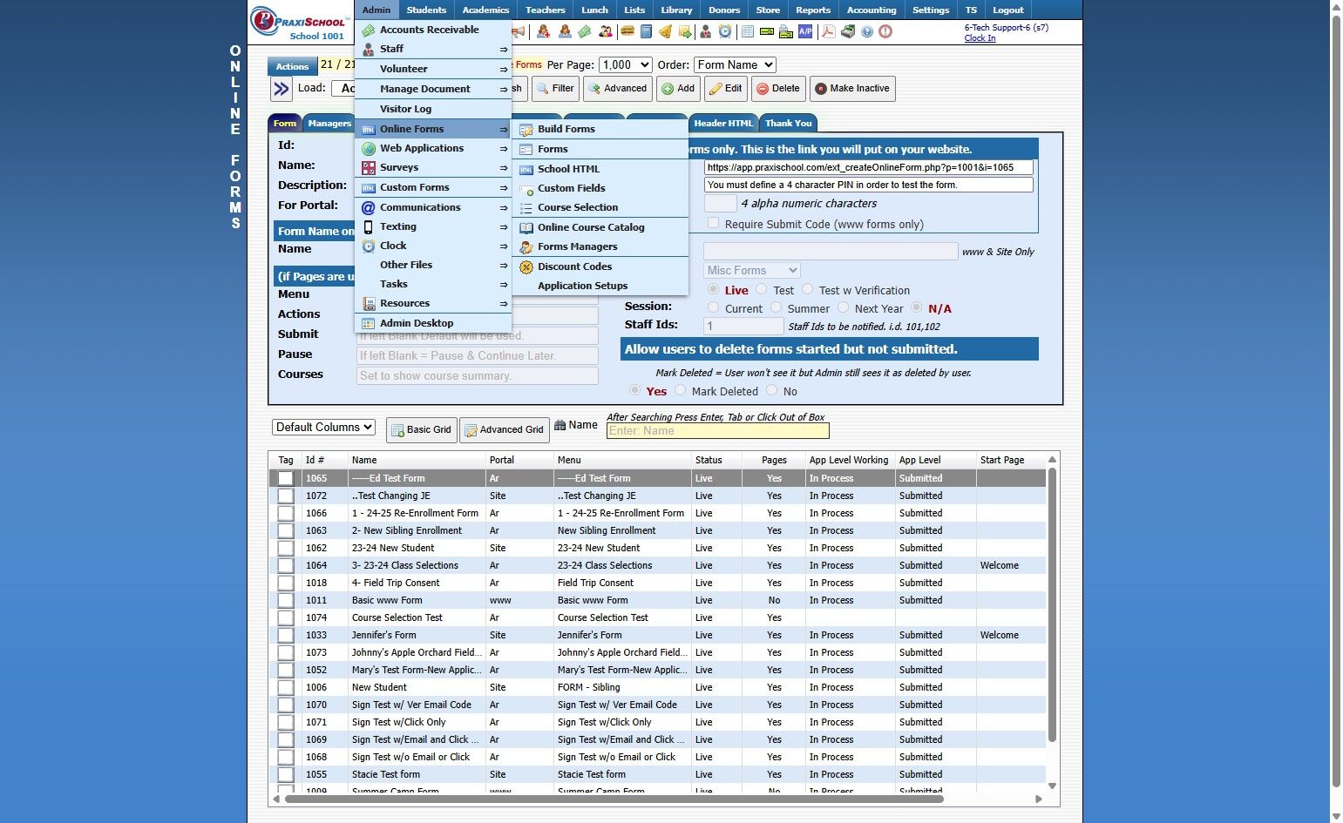Image resolution: width=1343 pixels, height=823 pixels.
Task: Select the Test status radio button
Action: pyautogui.click(x=762, y=289)
